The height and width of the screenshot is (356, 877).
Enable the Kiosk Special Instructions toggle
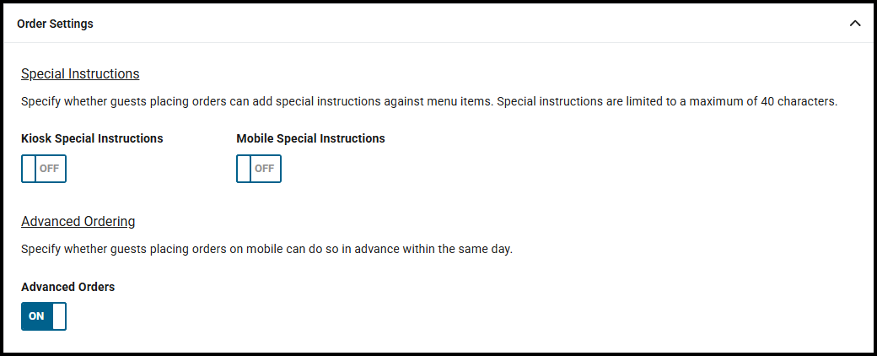[44, 169]
